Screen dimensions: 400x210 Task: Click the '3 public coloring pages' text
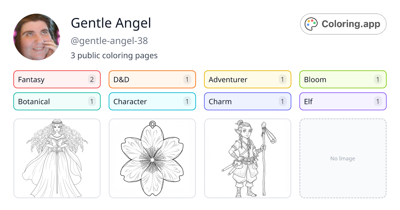[114, 55]
